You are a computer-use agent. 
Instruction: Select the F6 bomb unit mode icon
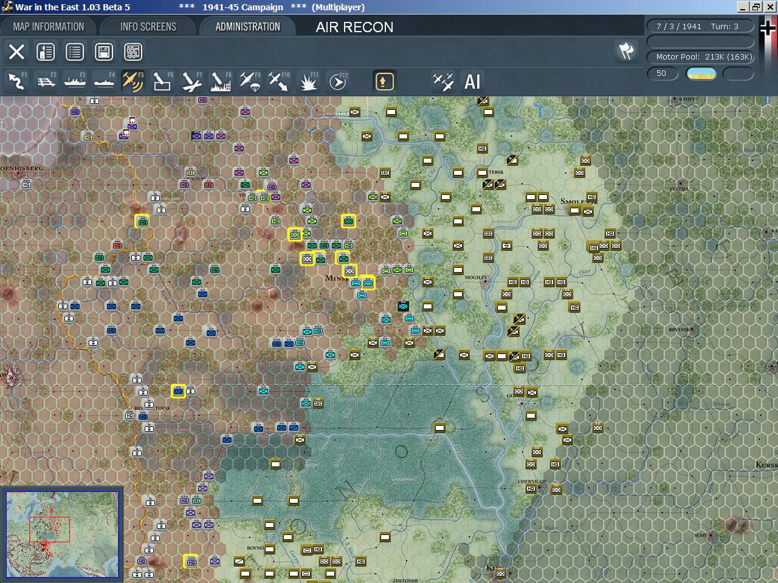[x=162, y=81]
